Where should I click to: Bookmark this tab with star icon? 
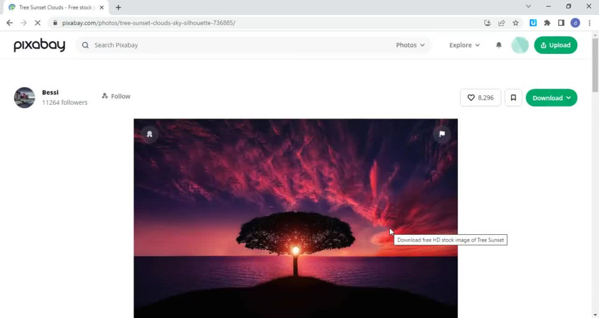(x=516, y=23)
